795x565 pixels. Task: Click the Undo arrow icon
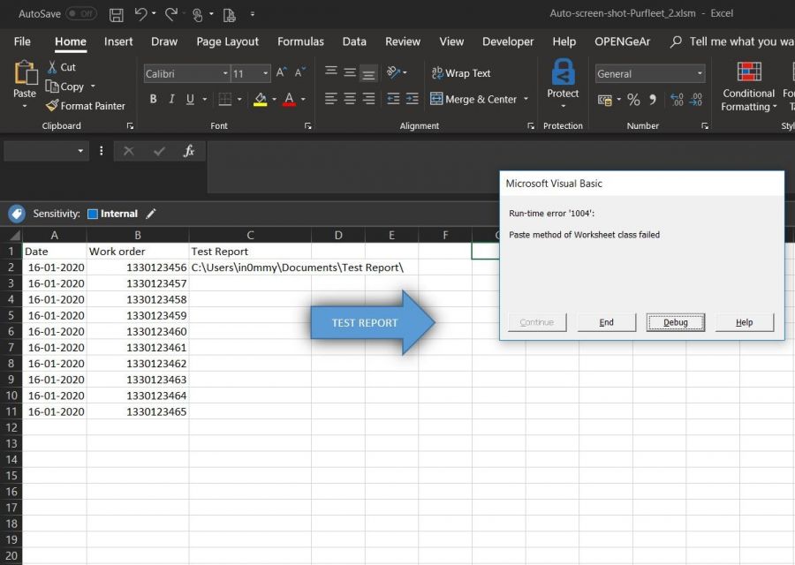[x=141, y=14]
